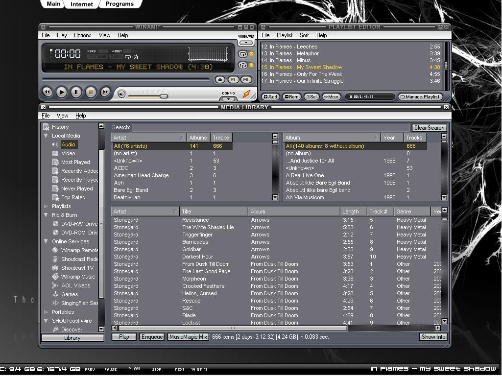Click the Clear Search button
This screenshot has width=502, height=377.
point(429,128)
